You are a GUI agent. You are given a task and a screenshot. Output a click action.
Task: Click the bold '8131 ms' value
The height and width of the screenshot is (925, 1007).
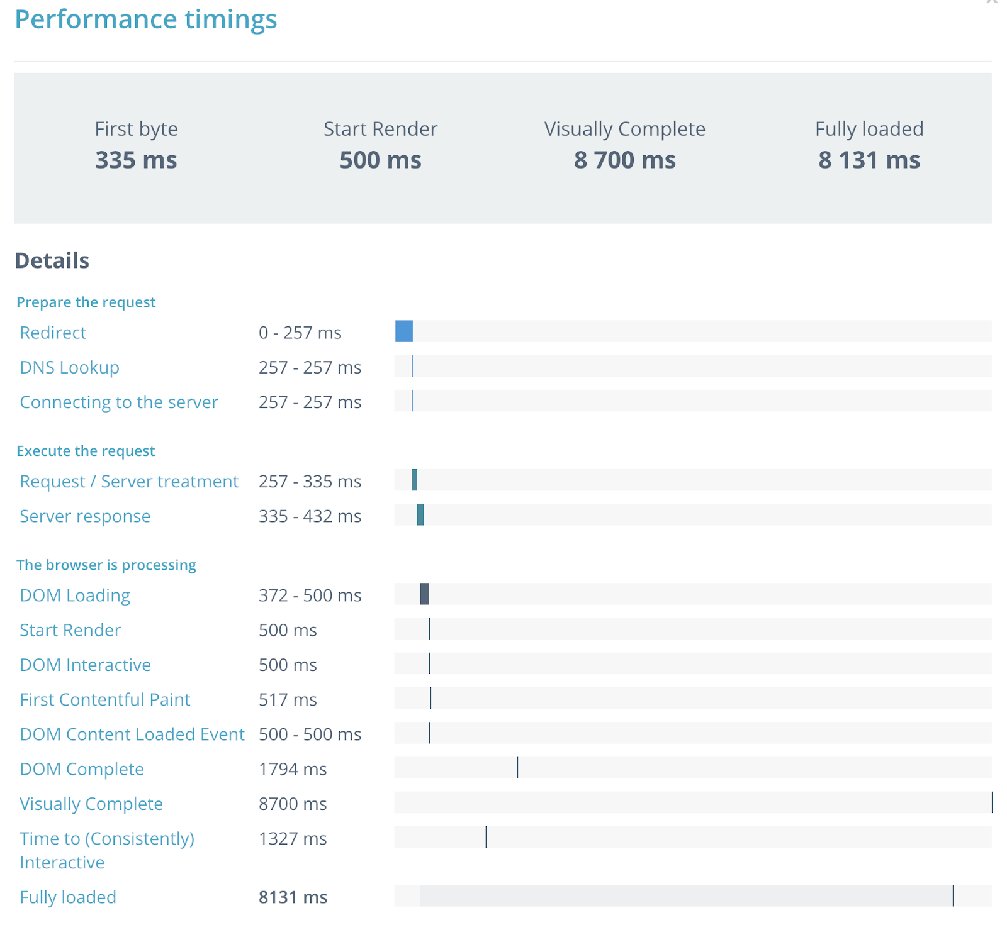tap(293, 897)
